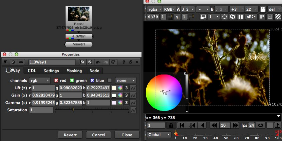The width and height of the screenshot is (282, 141).
Task: Click the Lift red value field
Action: [x=43, y=88]
